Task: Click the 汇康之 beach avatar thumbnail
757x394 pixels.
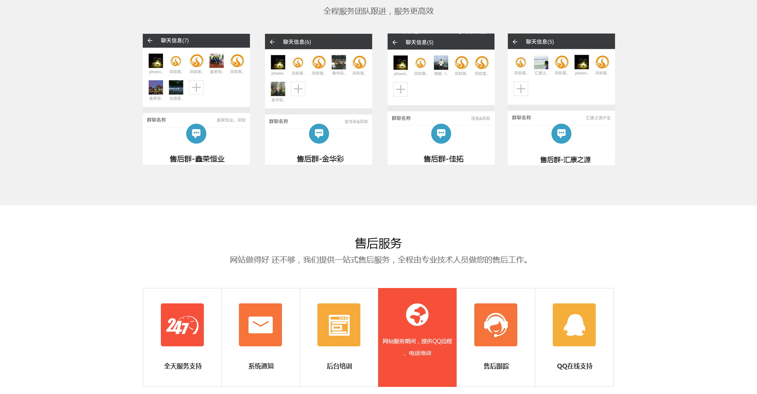Action: 541,62
